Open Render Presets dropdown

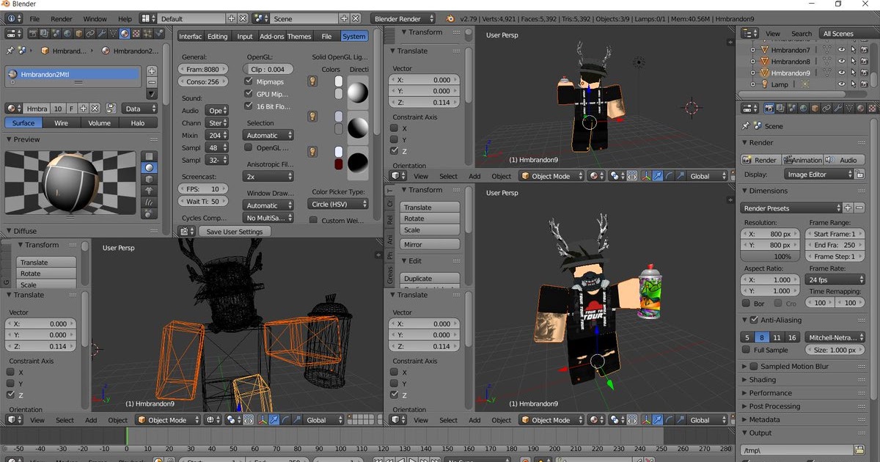791,208
